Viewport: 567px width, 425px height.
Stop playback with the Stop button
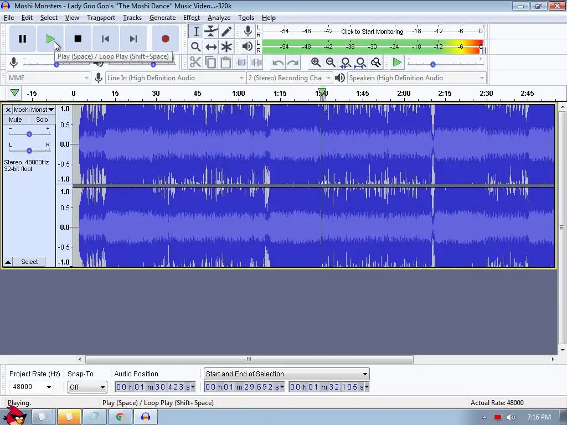78,39
